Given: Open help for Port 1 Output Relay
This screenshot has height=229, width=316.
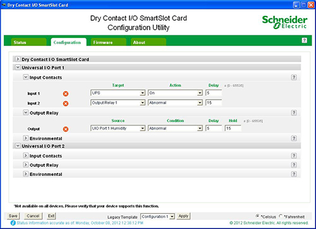Looking at the screenshot, I should point(294,113).
